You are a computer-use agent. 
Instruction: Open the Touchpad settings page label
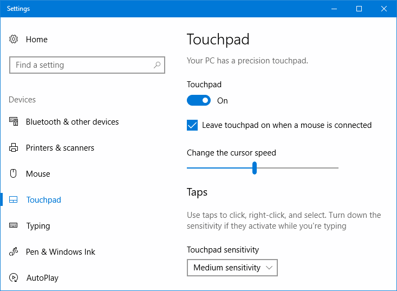tap(44, 200)
